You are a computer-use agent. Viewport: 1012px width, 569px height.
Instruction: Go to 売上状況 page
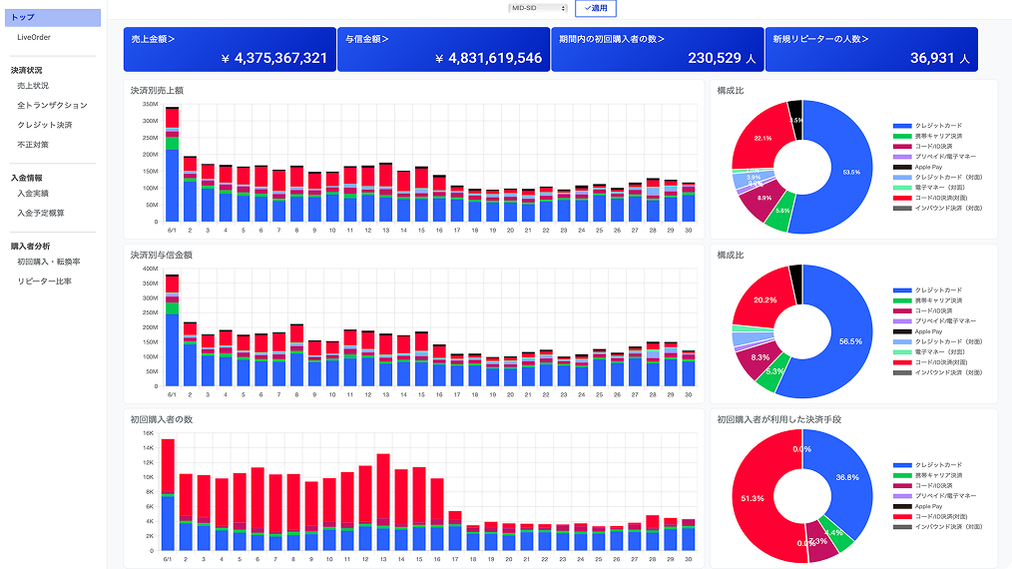pyautogui.click(x=33, y=86)
